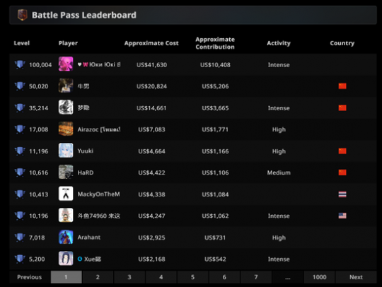Sort by the Level column header
This screenshot has width=382, height=287.
coord(22,43)
